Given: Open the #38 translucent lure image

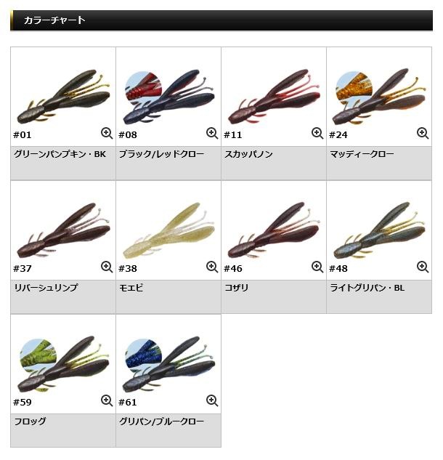Looking at the screenshot, I should coord(168,230).
